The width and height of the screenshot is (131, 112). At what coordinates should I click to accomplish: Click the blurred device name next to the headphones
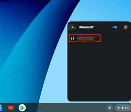(x=86, y=38)
